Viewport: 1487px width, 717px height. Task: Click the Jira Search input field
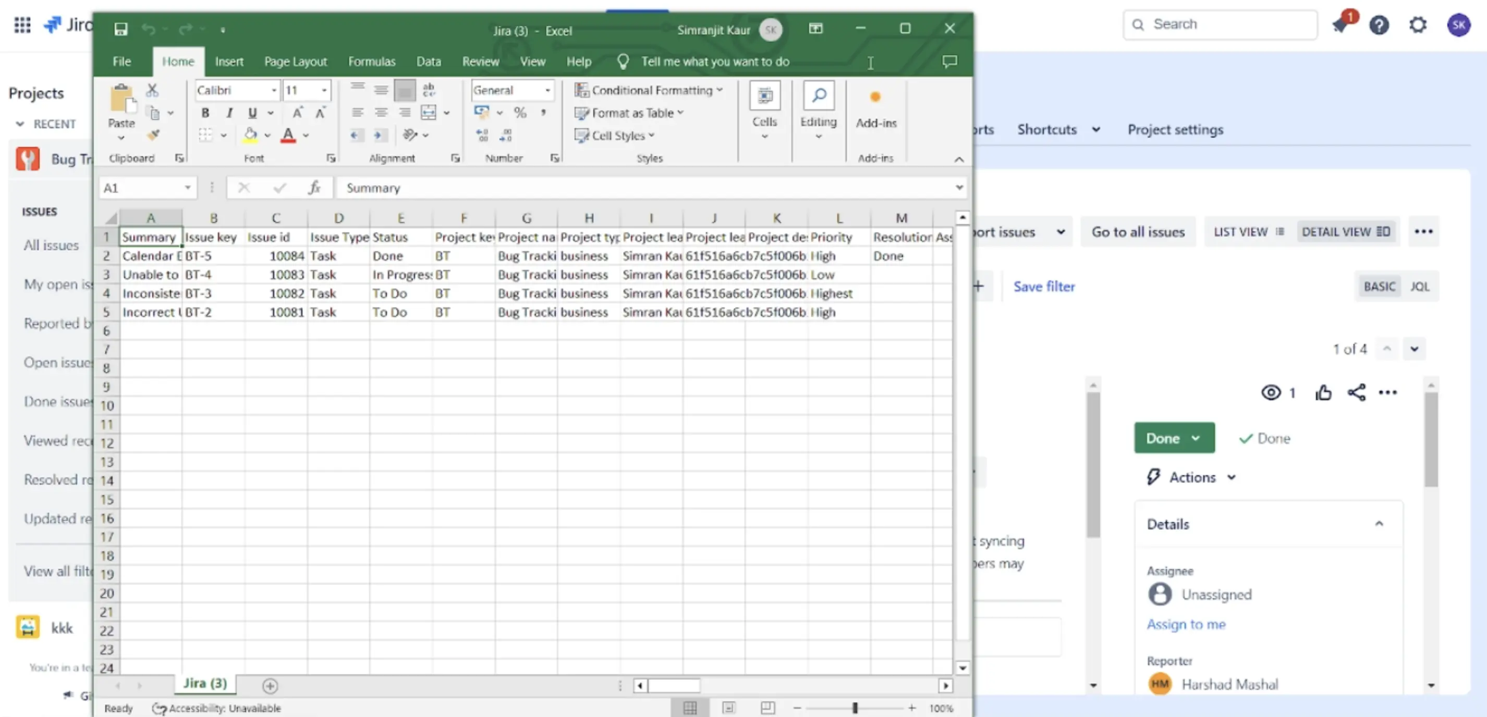pyautogui.click(x=1220, y=24)
